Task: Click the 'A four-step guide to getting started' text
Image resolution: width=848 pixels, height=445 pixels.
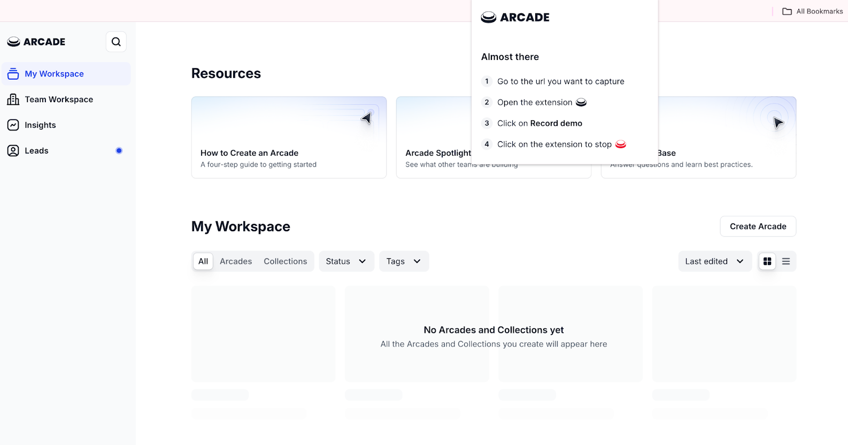Action: [258, 165]
